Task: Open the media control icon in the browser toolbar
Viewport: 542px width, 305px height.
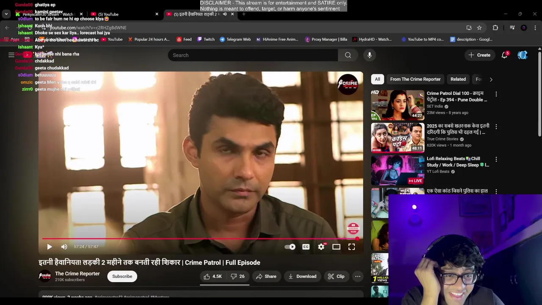Action: (512, 28)
